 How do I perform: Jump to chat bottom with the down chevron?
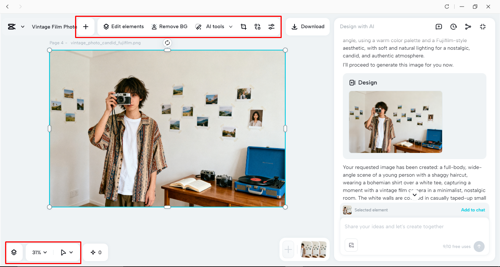pos(415,195)
